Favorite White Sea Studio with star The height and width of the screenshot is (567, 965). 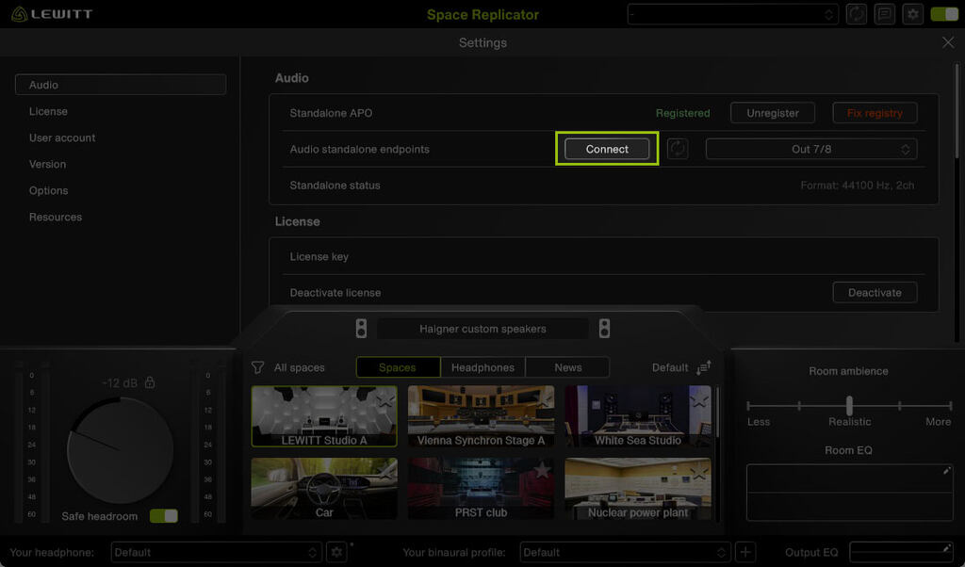click(x=699, y=399)
